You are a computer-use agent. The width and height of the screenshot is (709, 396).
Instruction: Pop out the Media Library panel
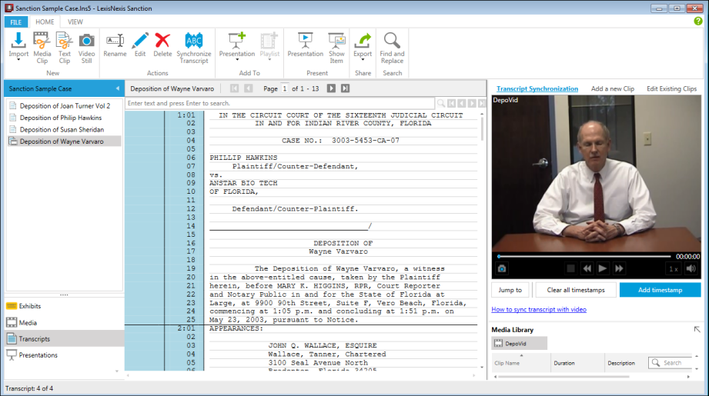[x=697, y=330]
